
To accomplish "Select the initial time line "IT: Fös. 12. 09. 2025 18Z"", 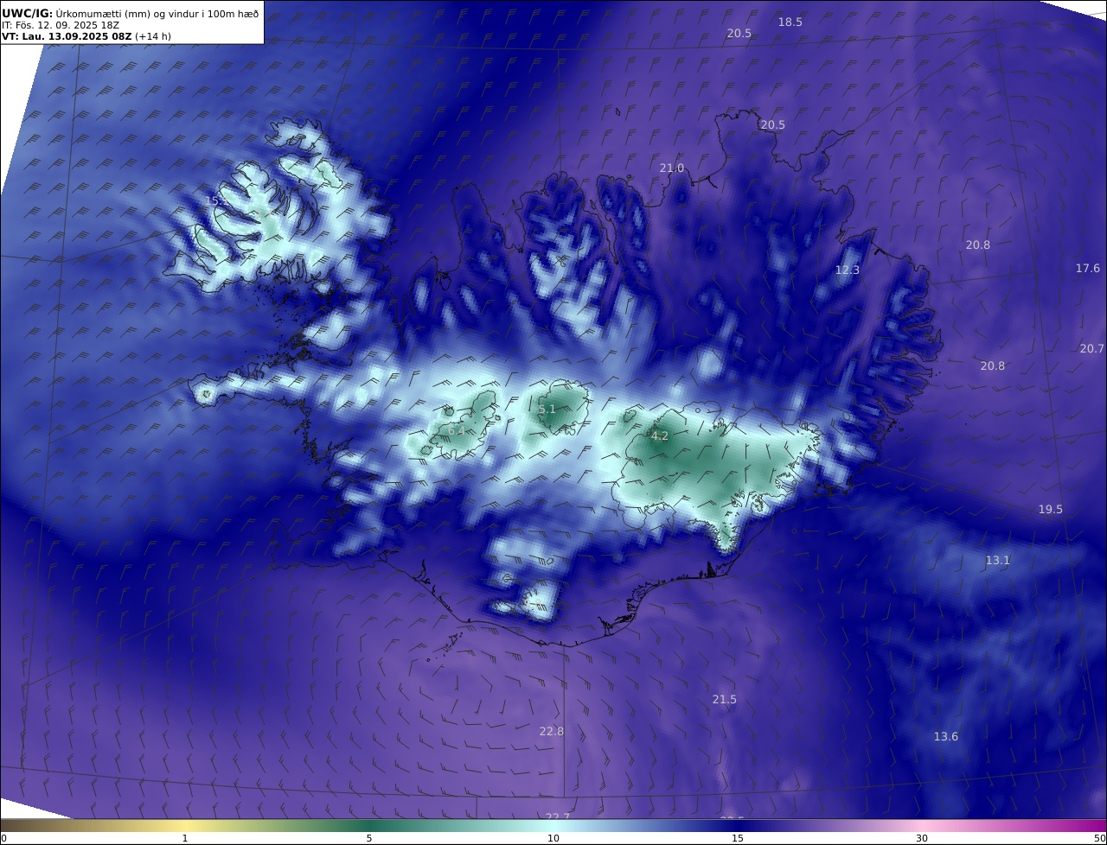I will (x=61, y=25).
